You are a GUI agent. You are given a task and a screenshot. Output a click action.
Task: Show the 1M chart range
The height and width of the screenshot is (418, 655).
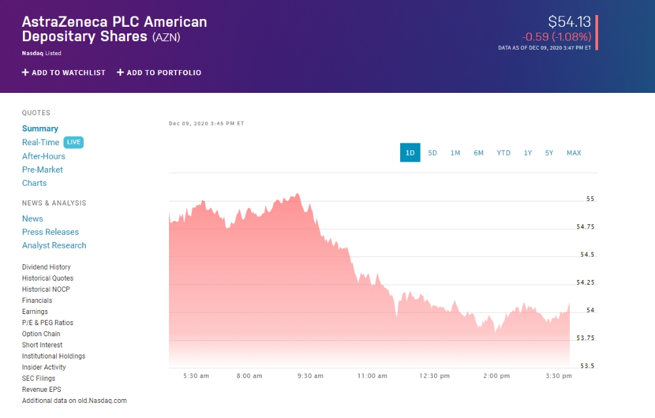click(455, 153)
